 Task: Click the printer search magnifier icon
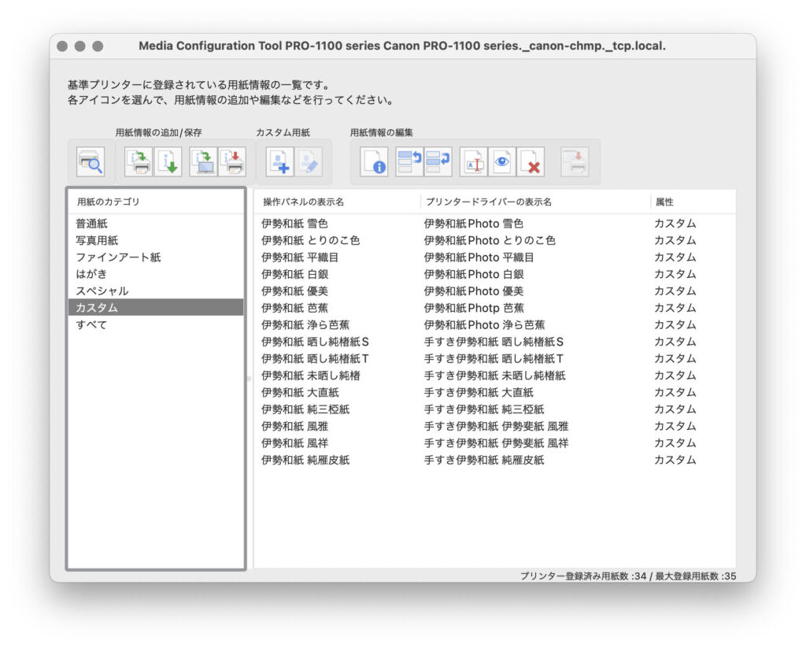click(91, 161)
